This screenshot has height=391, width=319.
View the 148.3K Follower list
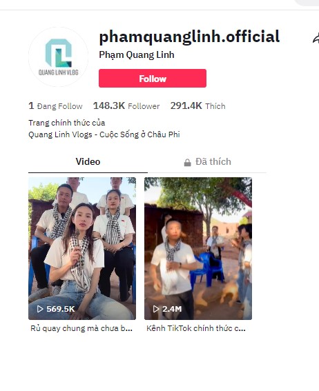pos(126,106)
